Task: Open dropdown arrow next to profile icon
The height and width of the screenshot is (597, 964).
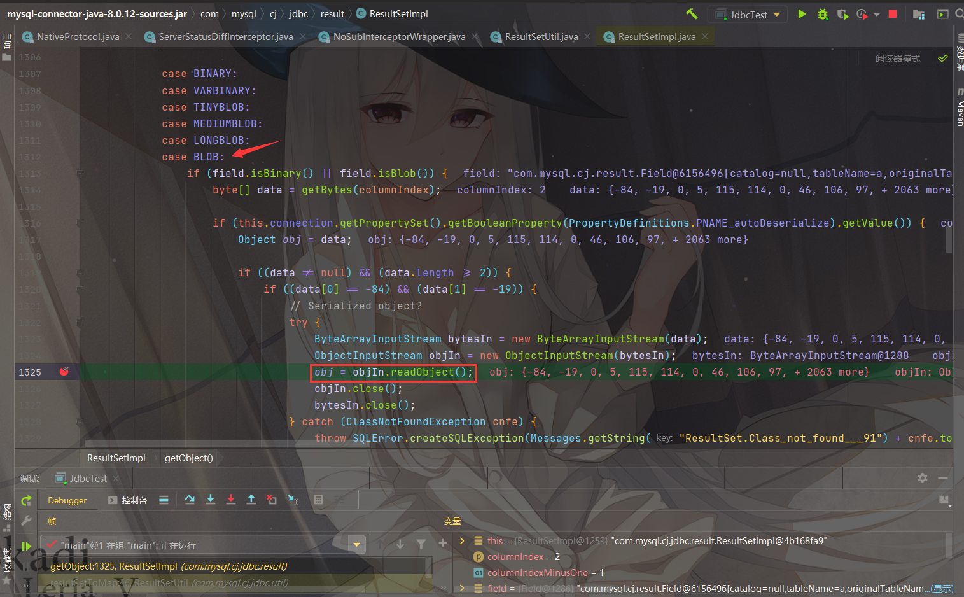Action: click(x=877, y=14)
